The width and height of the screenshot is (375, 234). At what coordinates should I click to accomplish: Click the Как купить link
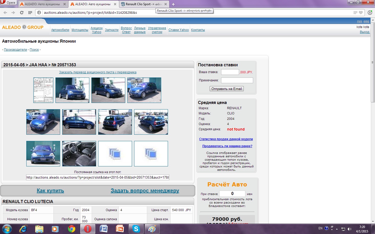50,191
